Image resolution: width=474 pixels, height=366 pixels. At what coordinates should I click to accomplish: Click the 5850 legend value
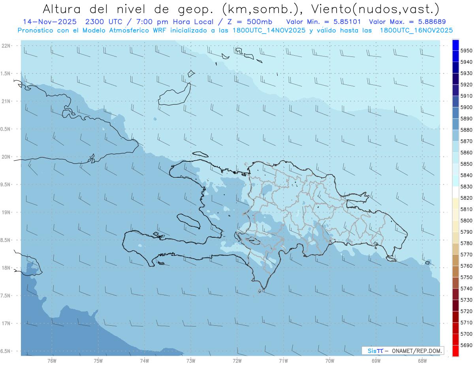coord(466,164)
